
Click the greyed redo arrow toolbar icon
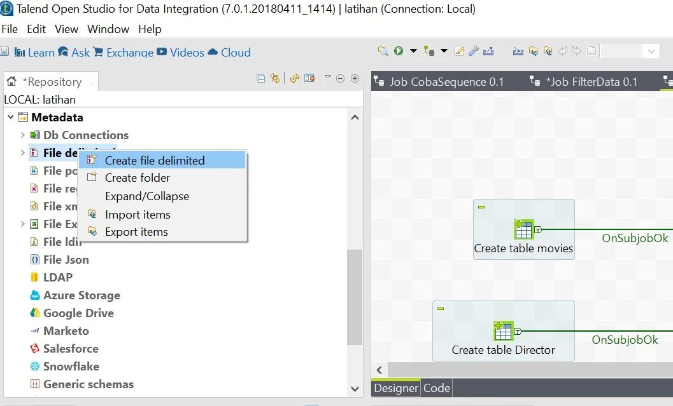576,51
